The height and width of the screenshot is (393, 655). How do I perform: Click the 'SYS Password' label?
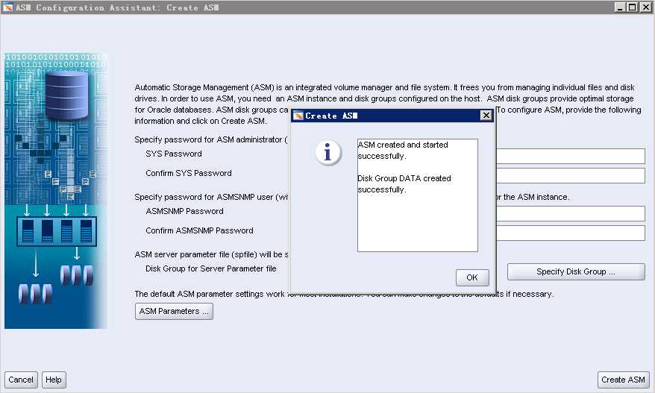coord(174,154)
